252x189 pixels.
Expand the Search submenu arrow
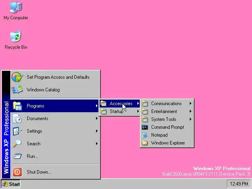click(x=96, y=143)
